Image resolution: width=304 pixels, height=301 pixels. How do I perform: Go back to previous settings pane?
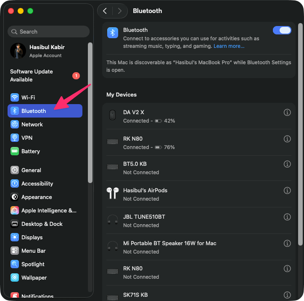pos(105,11)
